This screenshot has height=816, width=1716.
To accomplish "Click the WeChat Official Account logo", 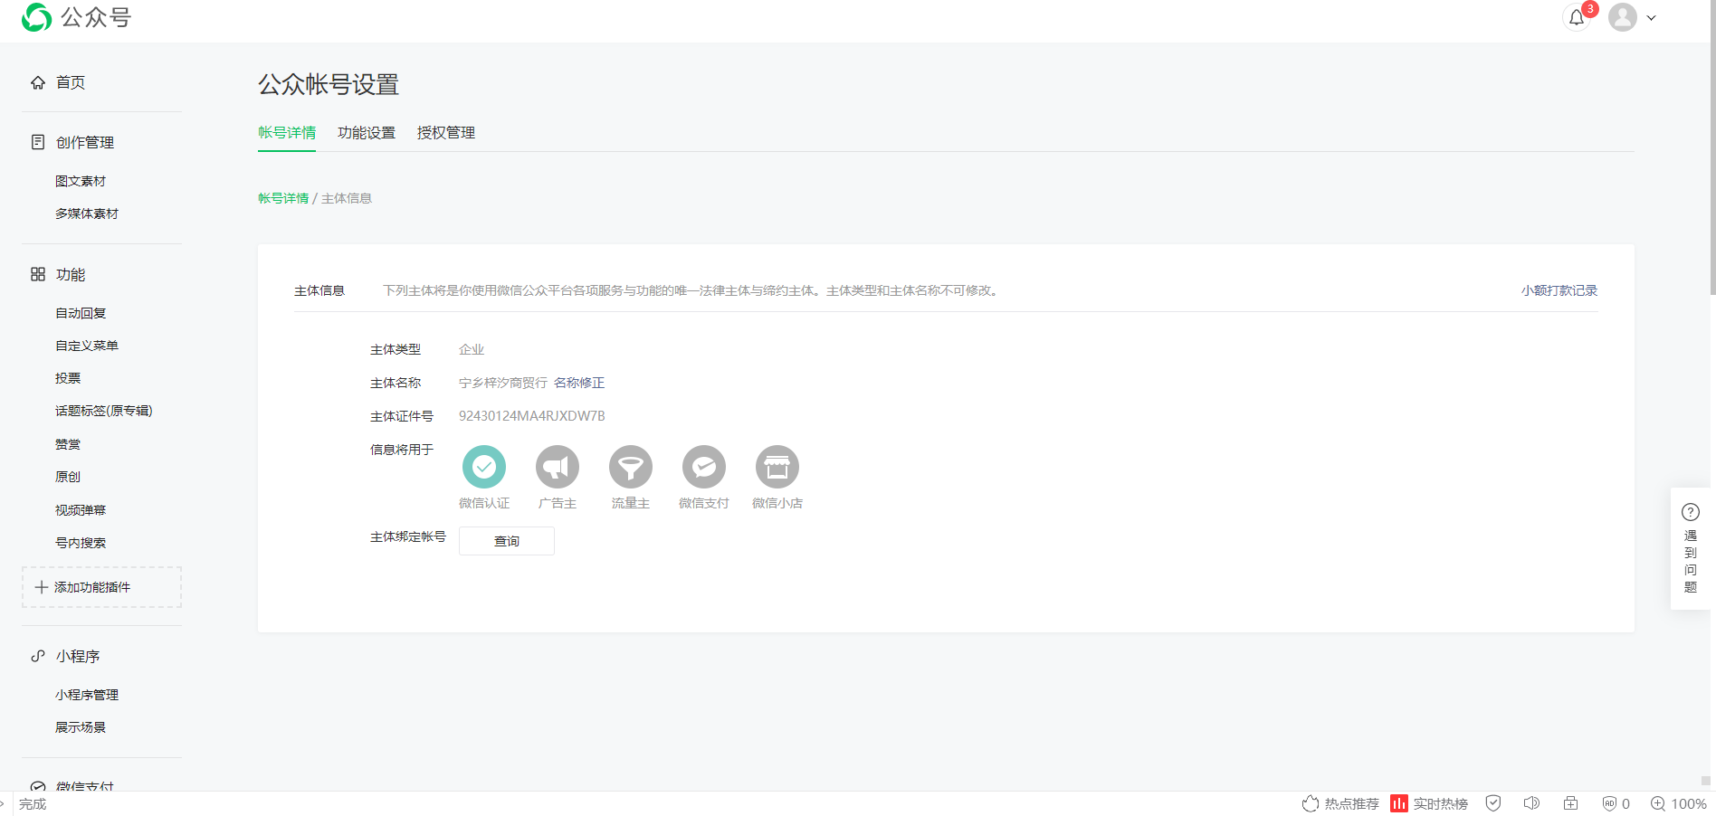I will coord(77,17).
